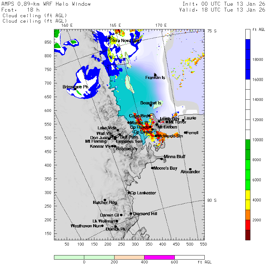Viewport: 267px width, 267px height.
Task: Click the Lk Wellman label
Action: (104, 221)
